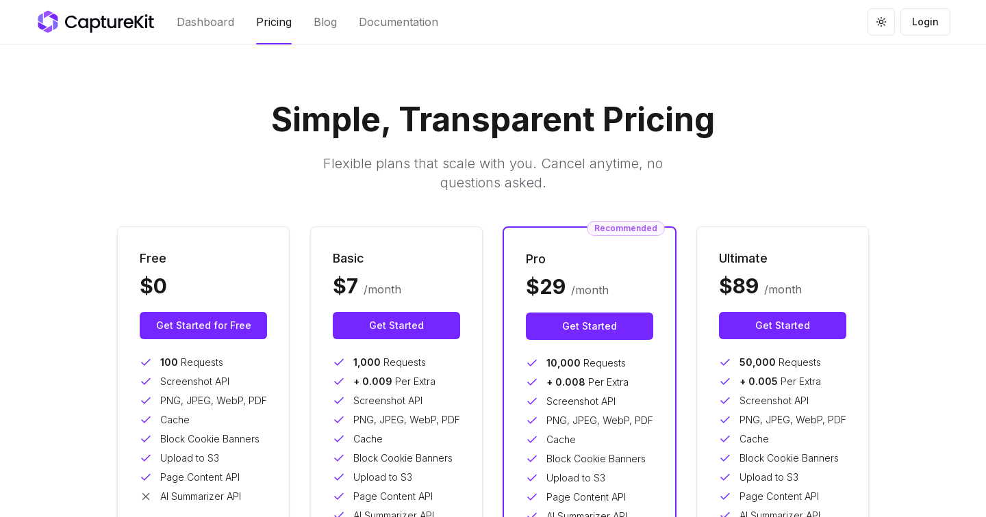Screen dimensions: 986x517
Task: Click checkmark beside 10,000 Requests in Pro
Action: coord(532,363)
